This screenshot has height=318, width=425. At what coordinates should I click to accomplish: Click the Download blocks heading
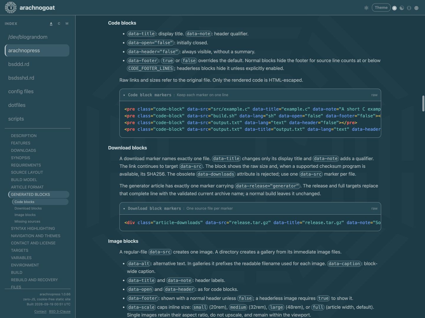pyautogui.click(x=127, y=148)
